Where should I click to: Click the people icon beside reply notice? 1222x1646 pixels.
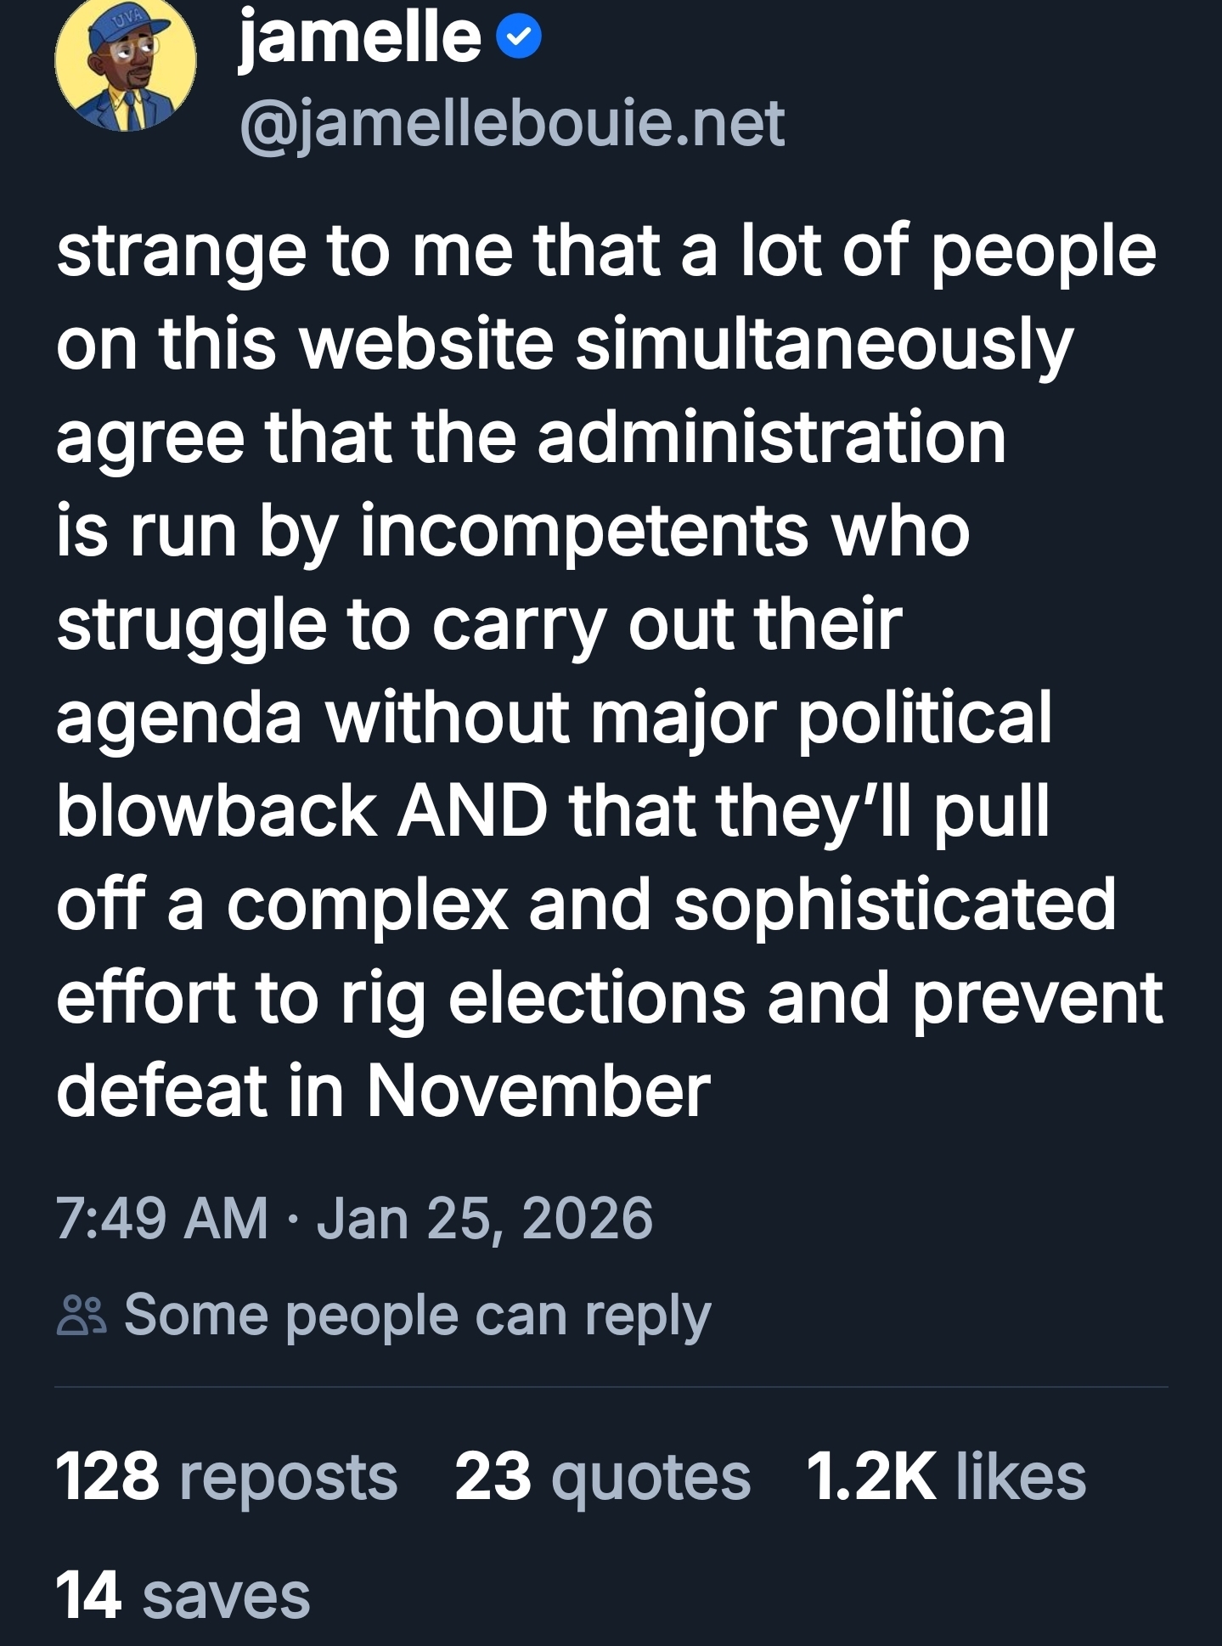click(82, 1316)
